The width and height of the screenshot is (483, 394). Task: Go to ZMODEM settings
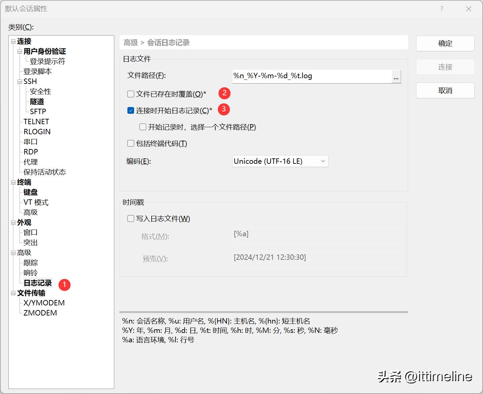[40, 313]
